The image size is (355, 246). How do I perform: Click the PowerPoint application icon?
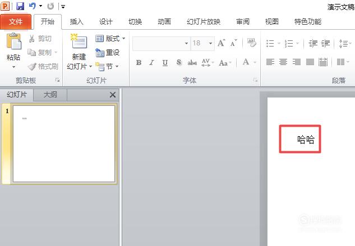tap(5, 6)
